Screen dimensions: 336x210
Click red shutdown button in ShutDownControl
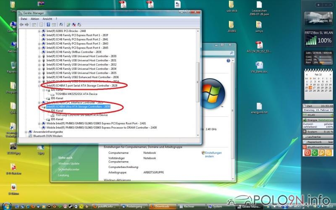pyautogui.click(x=307, y=152)
